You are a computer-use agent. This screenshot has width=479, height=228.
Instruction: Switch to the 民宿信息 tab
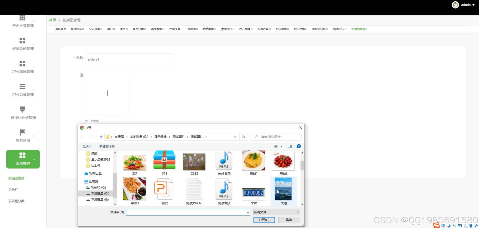pos(175,29)
